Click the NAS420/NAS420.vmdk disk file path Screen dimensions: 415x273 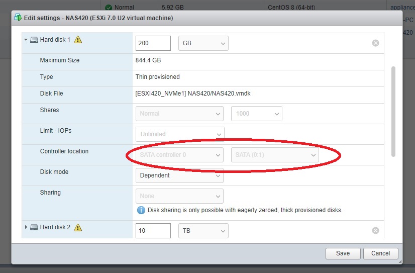193,94
